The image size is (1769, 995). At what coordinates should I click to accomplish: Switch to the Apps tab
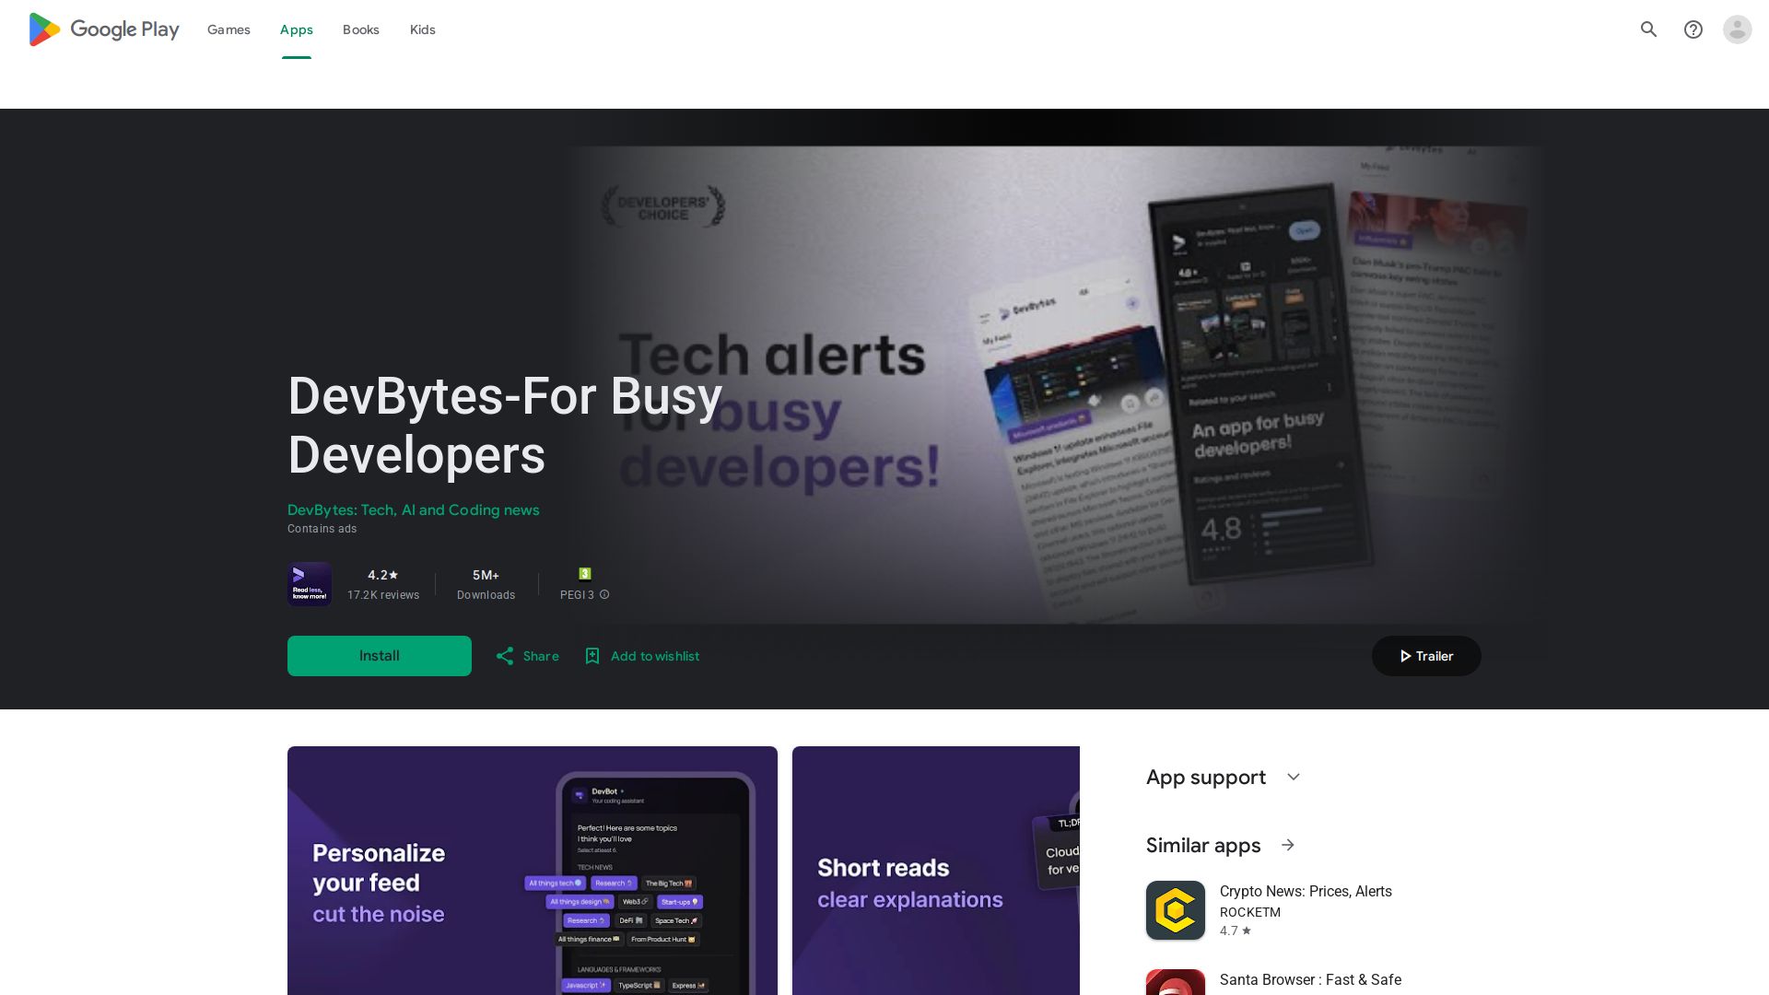297,29
